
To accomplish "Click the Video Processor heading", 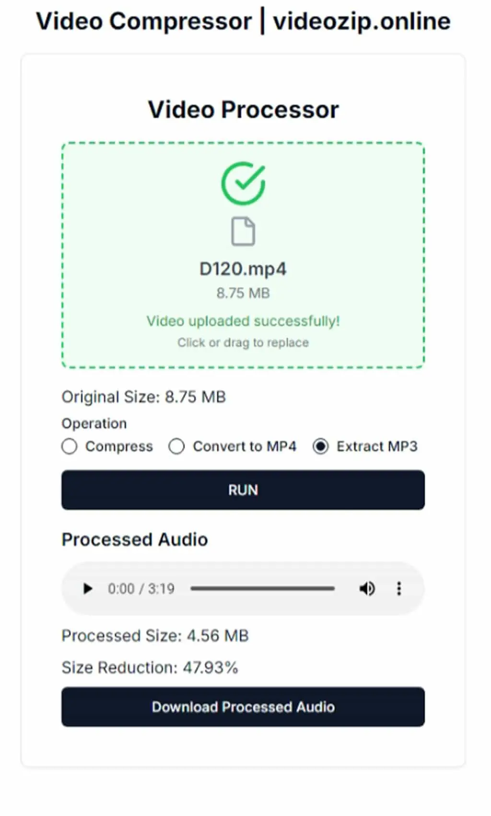I will click(x=243, y=110).
